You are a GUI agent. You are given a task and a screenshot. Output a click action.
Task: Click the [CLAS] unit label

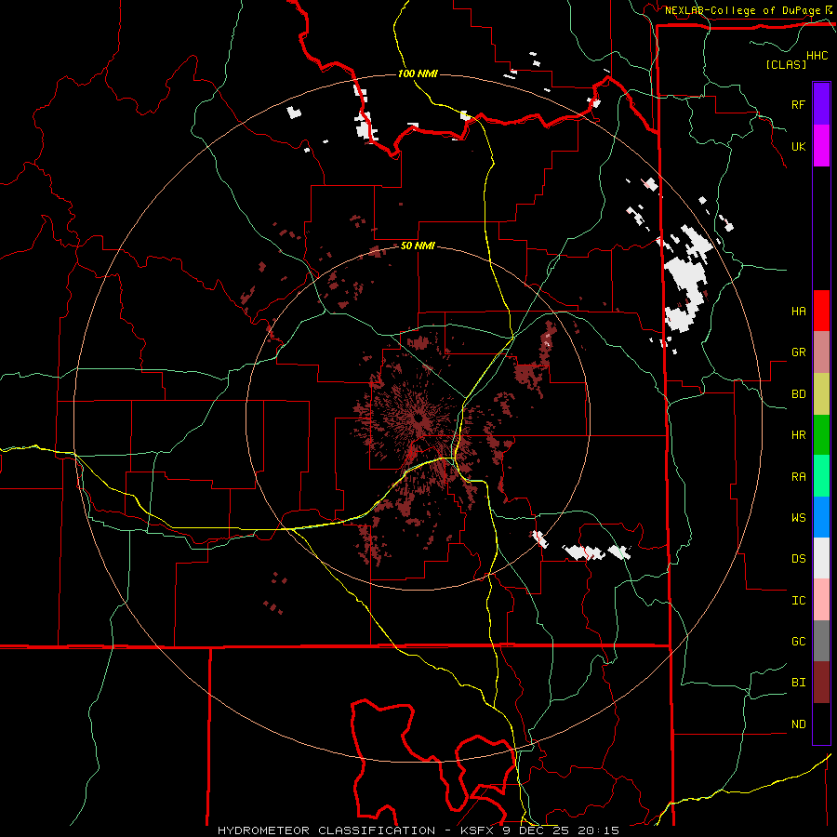786,64
